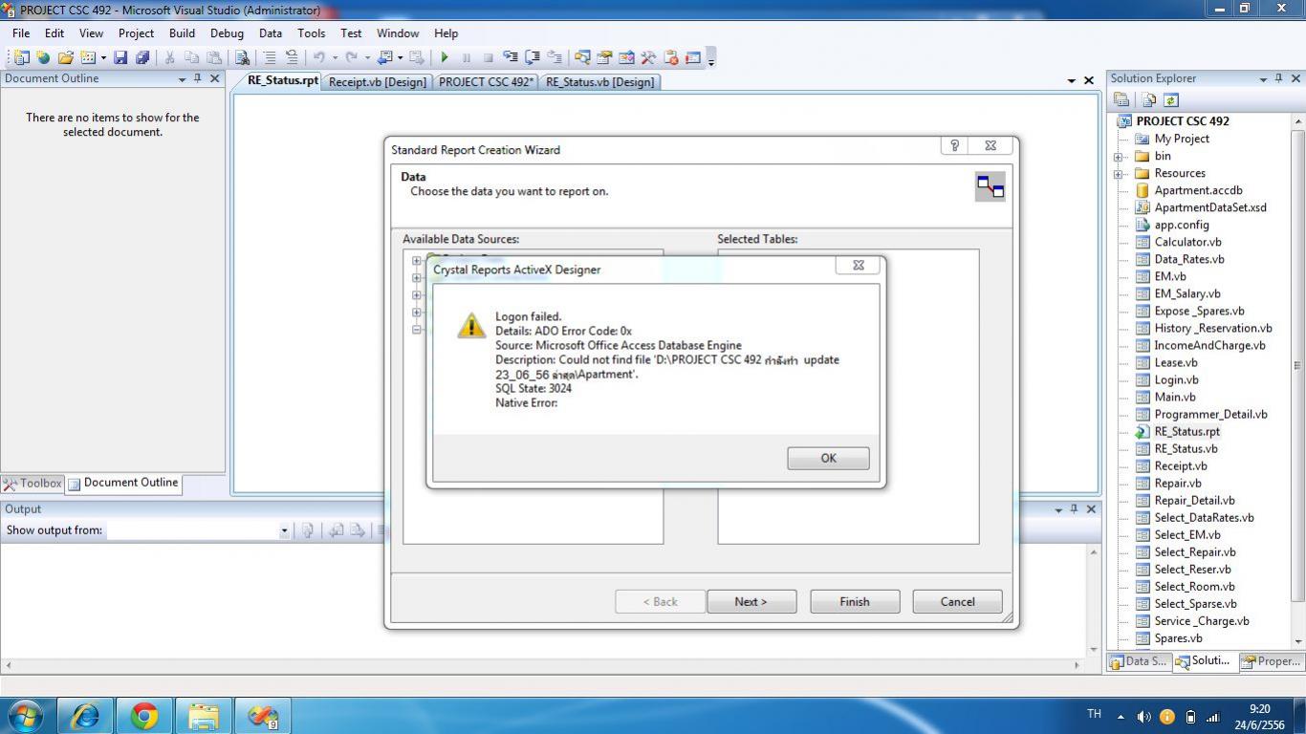
Task: Click the Undo arrow icon
Action: [x=319, y=57]
